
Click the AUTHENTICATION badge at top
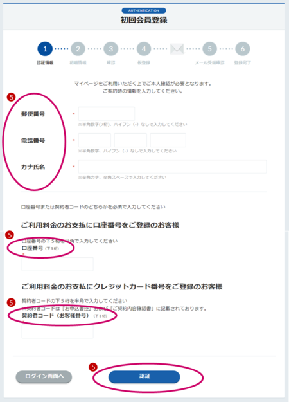[144, 10]
